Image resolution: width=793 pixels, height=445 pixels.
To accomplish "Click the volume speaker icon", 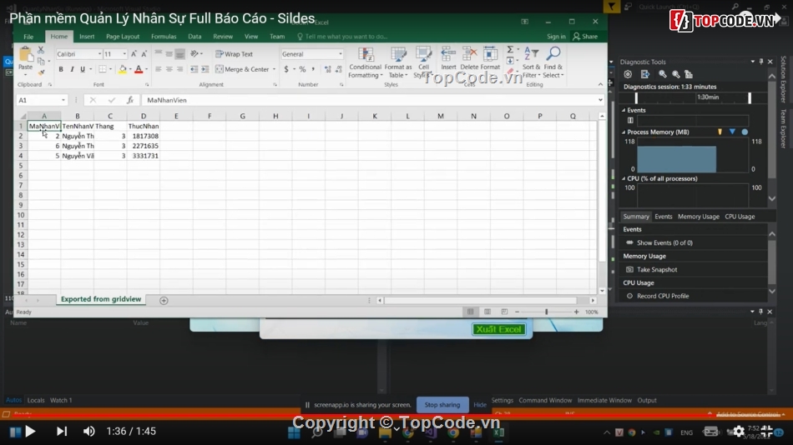I will pyautogui.click(x=89, y=432).
